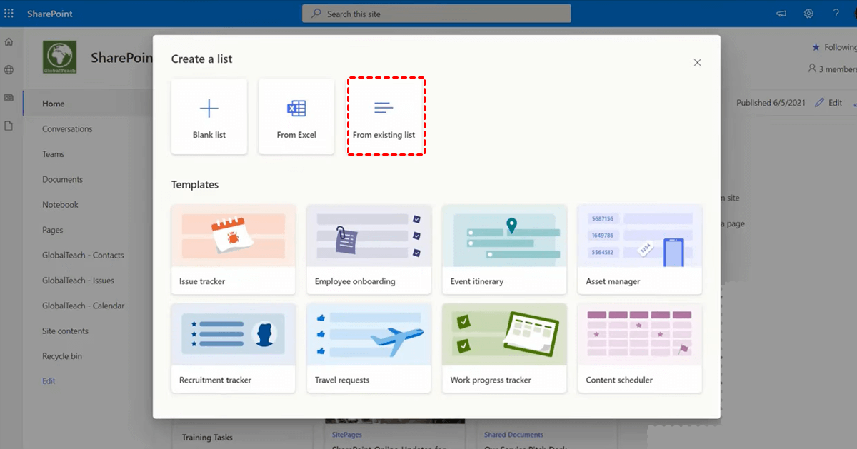Open the Settings gear icon

[x=808, y=14]
